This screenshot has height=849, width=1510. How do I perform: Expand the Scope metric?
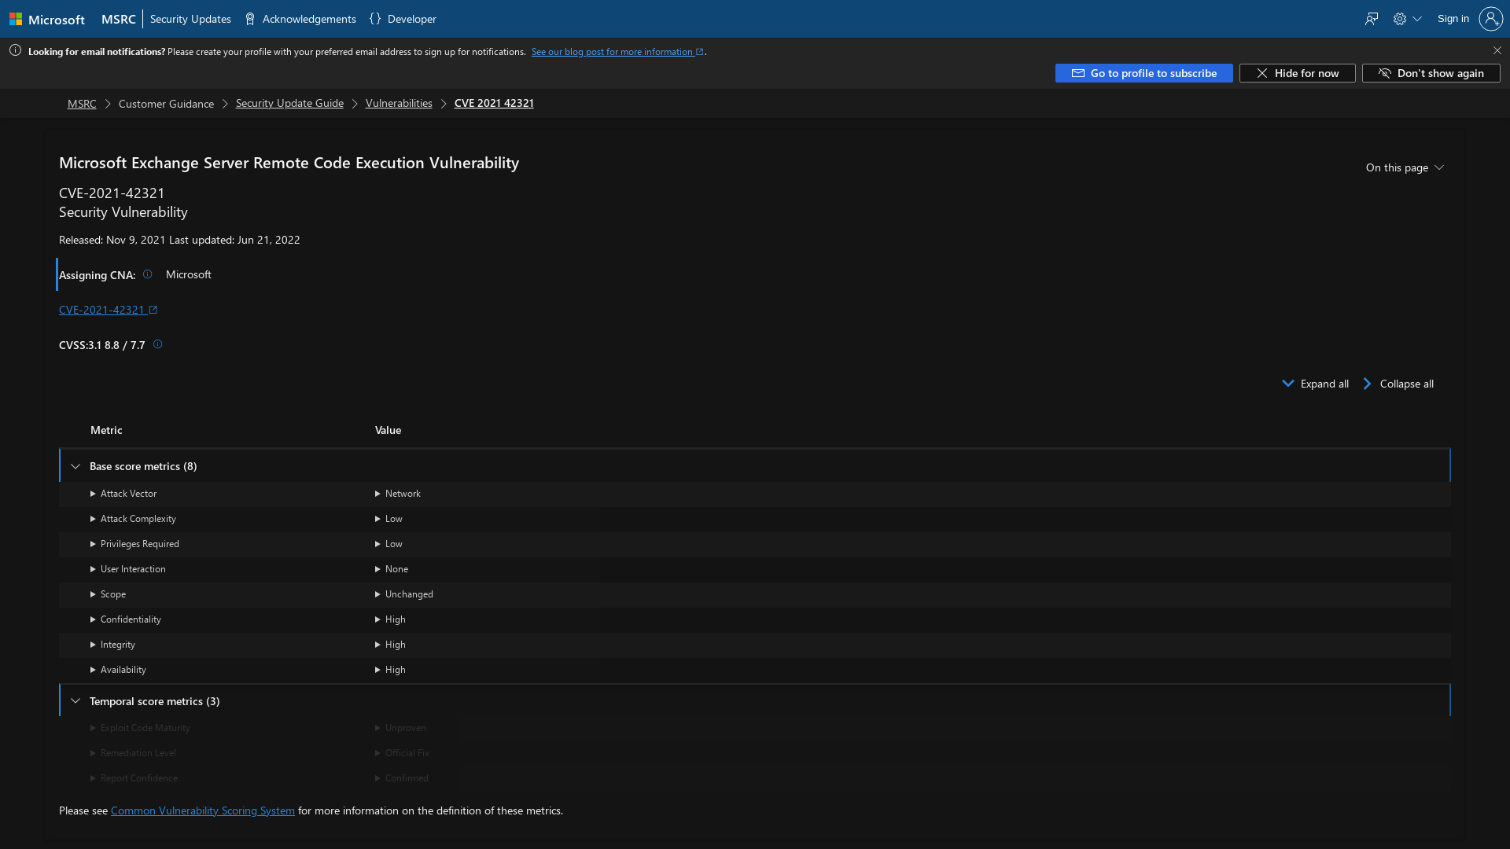point(108,594)
